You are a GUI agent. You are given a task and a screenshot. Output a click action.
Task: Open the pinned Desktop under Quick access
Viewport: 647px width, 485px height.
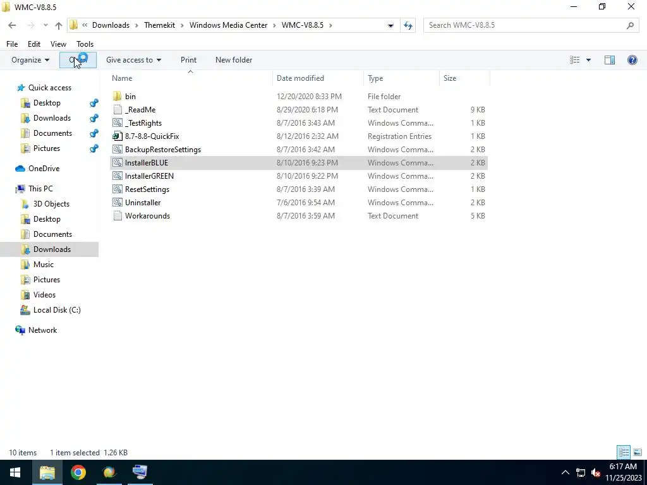47,103
